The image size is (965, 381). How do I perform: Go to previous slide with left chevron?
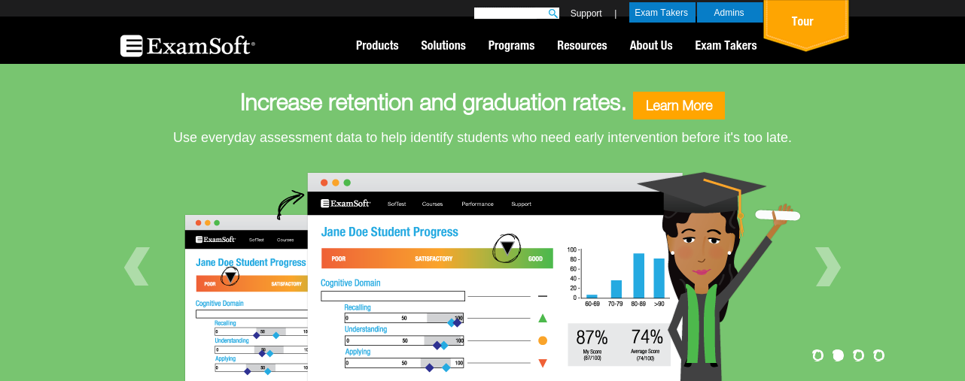(136, 266)
